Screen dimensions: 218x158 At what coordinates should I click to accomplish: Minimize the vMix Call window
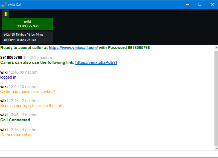[x=188, y=4]
